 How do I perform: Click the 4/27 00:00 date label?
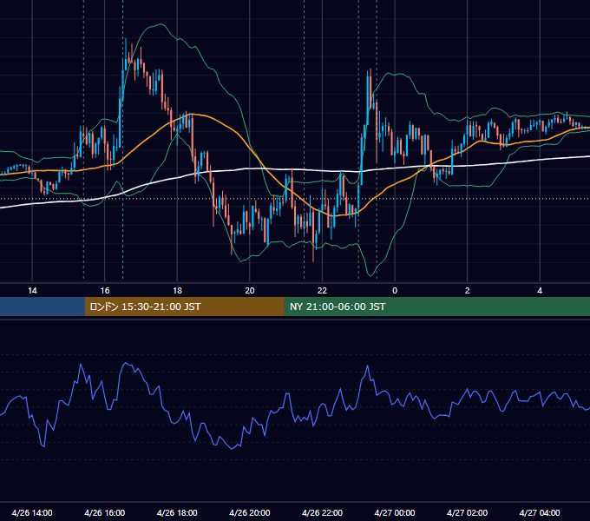[395, 512]
